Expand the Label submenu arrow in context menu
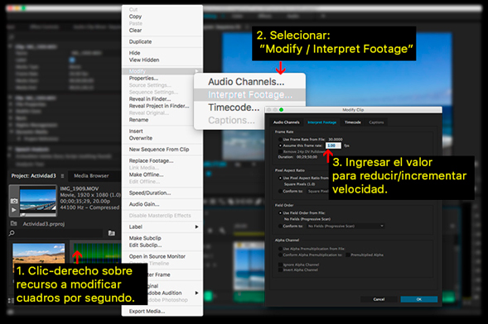 pyautogui.click(x=196, y=226)
